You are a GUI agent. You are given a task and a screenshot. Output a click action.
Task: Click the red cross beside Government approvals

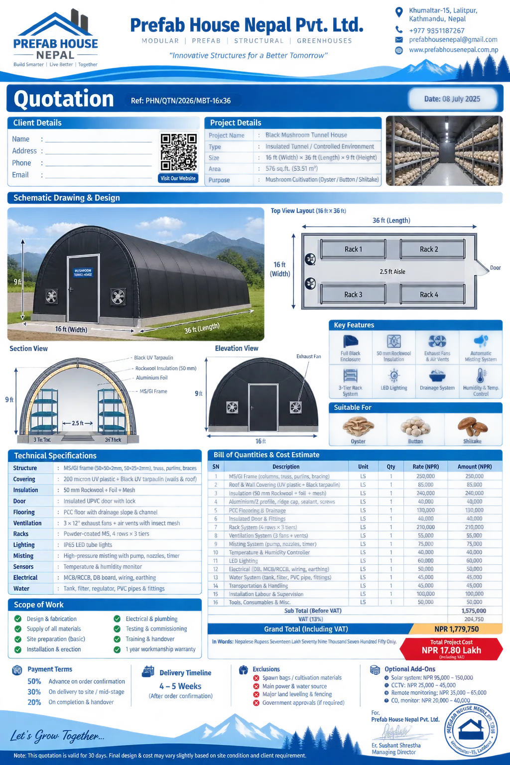tap(256, 703)
